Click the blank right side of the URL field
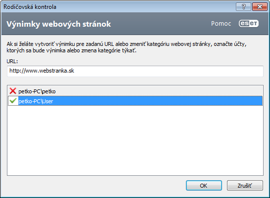270x198 pixels. (169, 71)
